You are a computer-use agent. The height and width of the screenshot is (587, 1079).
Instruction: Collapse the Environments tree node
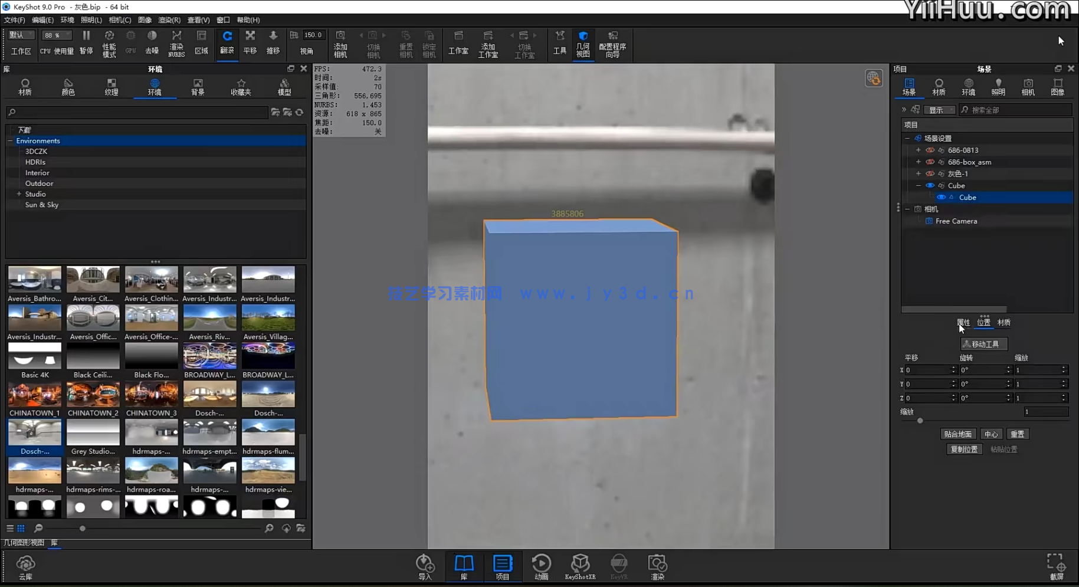(x=10, y=141)
